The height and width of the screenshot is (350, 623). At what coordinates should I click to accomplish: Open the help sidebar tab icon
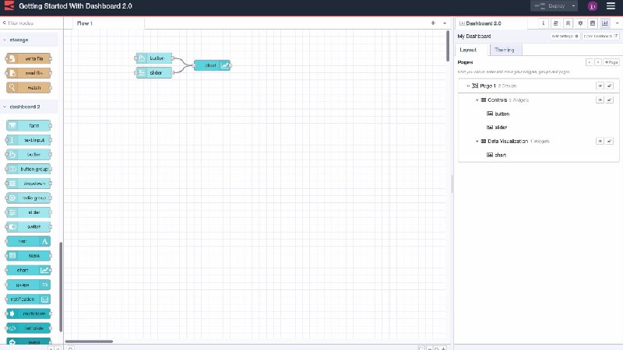tap(555, 23)
